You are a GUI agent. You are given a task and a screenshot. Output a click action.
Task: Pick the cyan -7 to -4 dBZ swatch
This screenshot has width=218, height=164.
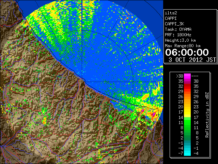(187, 153)
